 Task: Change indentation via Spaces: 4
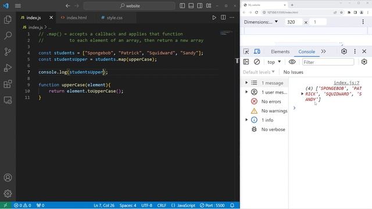128,206
